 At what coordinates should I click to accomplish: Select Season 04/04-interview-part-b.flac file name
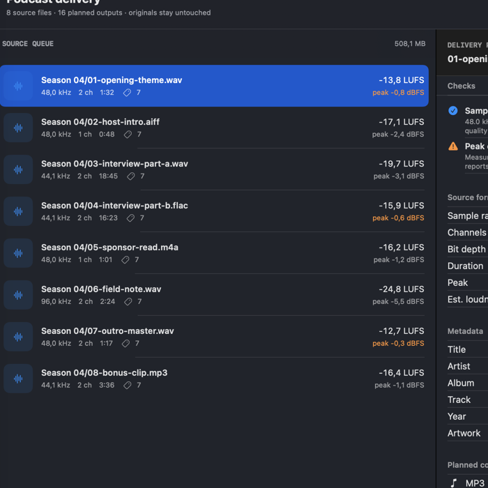pyautogui.click(x=114, y=206)
